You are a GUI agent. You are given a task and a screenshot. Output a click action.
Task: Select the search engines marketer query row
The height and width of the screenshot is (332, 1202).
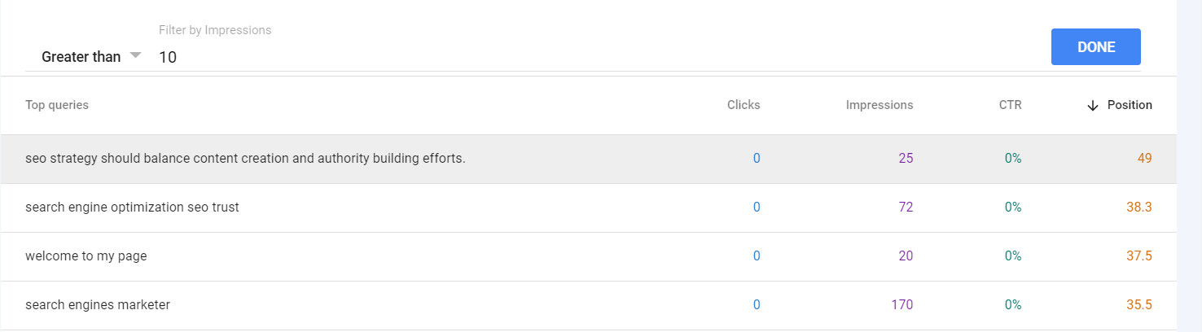point(98,305)
